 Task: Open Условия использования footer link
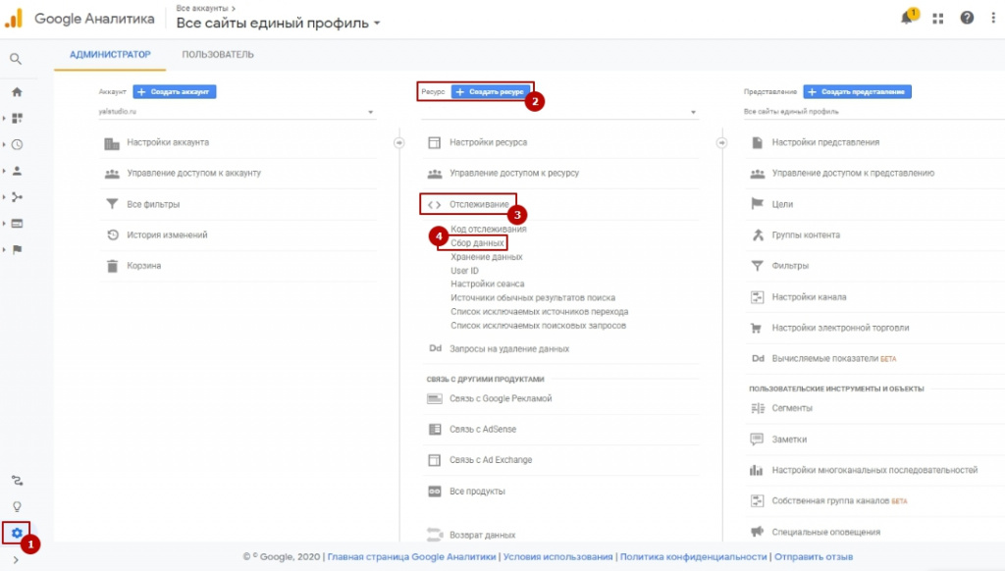[x=557, y=557]
